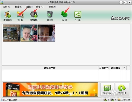
Task: Select the second thumbnail with red flowers
Action: [29, 33]
